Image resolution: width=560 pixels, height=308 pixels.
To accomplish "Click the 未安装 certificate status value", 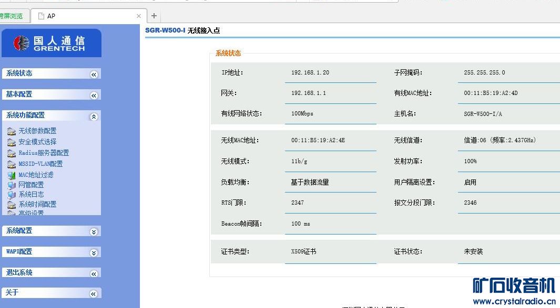I will (x=473, y=252).
